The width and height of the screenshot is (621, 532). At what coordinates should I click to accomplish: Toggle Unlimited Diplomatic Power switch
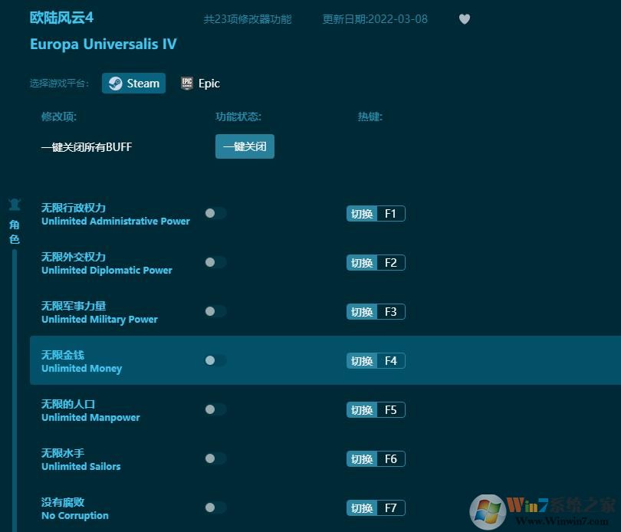pyautogui.click(x=215, y=262)
